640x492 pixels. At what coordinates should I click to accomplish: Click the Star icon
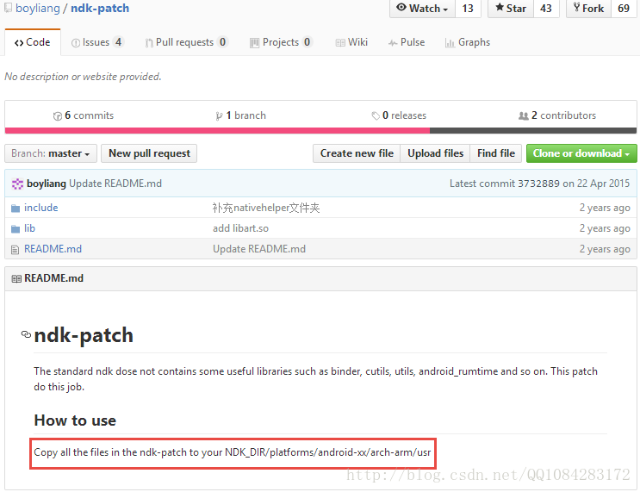(x=500, y=8)
